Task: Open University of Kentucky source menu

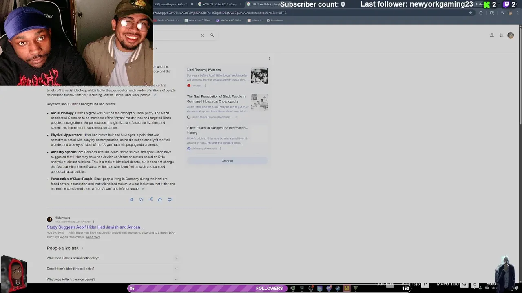Action: coord(220,149)
